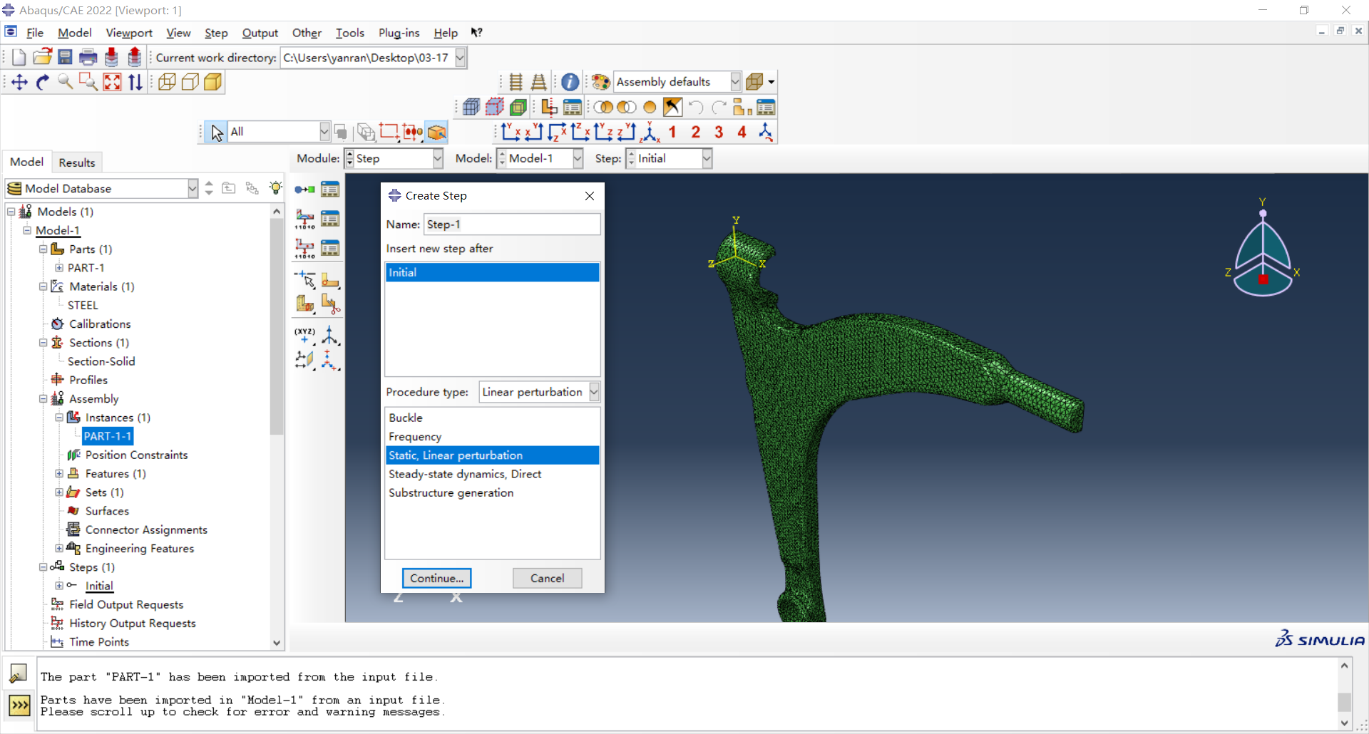Click the Create History Output icon
Viewport: 1369px width, 734px height.
tap(305, 248)
